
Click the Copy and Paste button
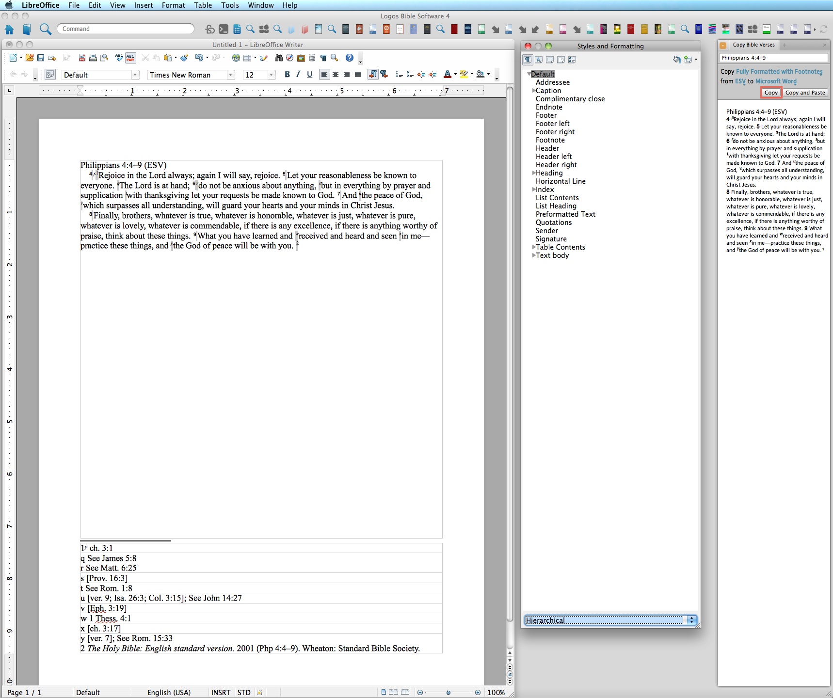tap(805, 93)
